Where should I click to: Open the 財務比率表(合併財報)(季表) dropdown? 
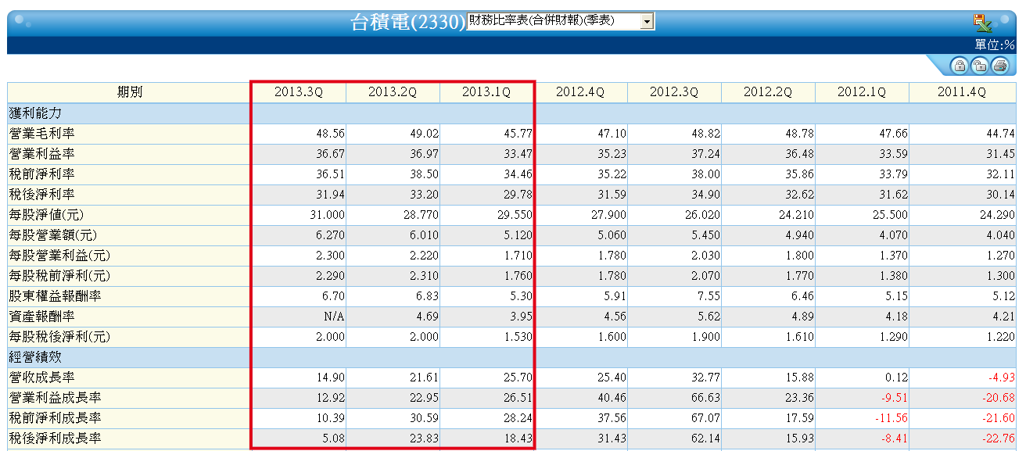point(561,21)
